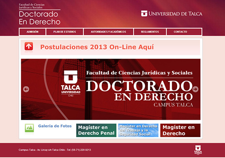
Task: Select Autoridades y Académicos menu item
Action: [109, 32]
